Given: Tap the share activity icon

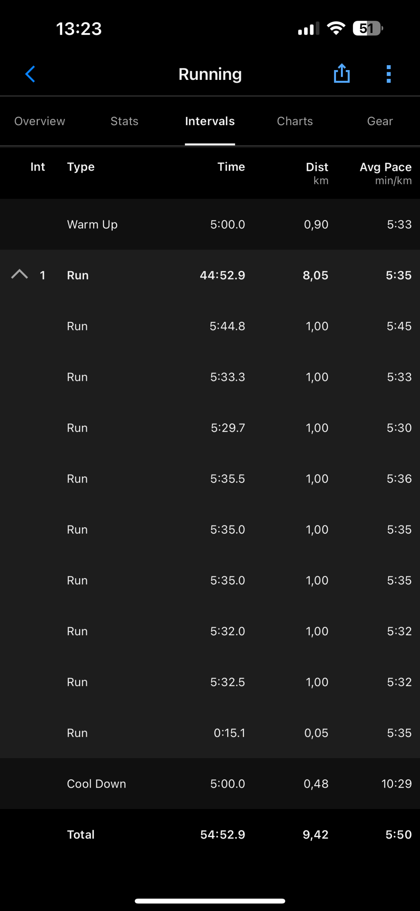Looking at the screenshot, I should pyautogui.click(x=342, y=74).
